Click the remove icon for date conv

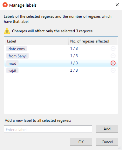point(113,49)
